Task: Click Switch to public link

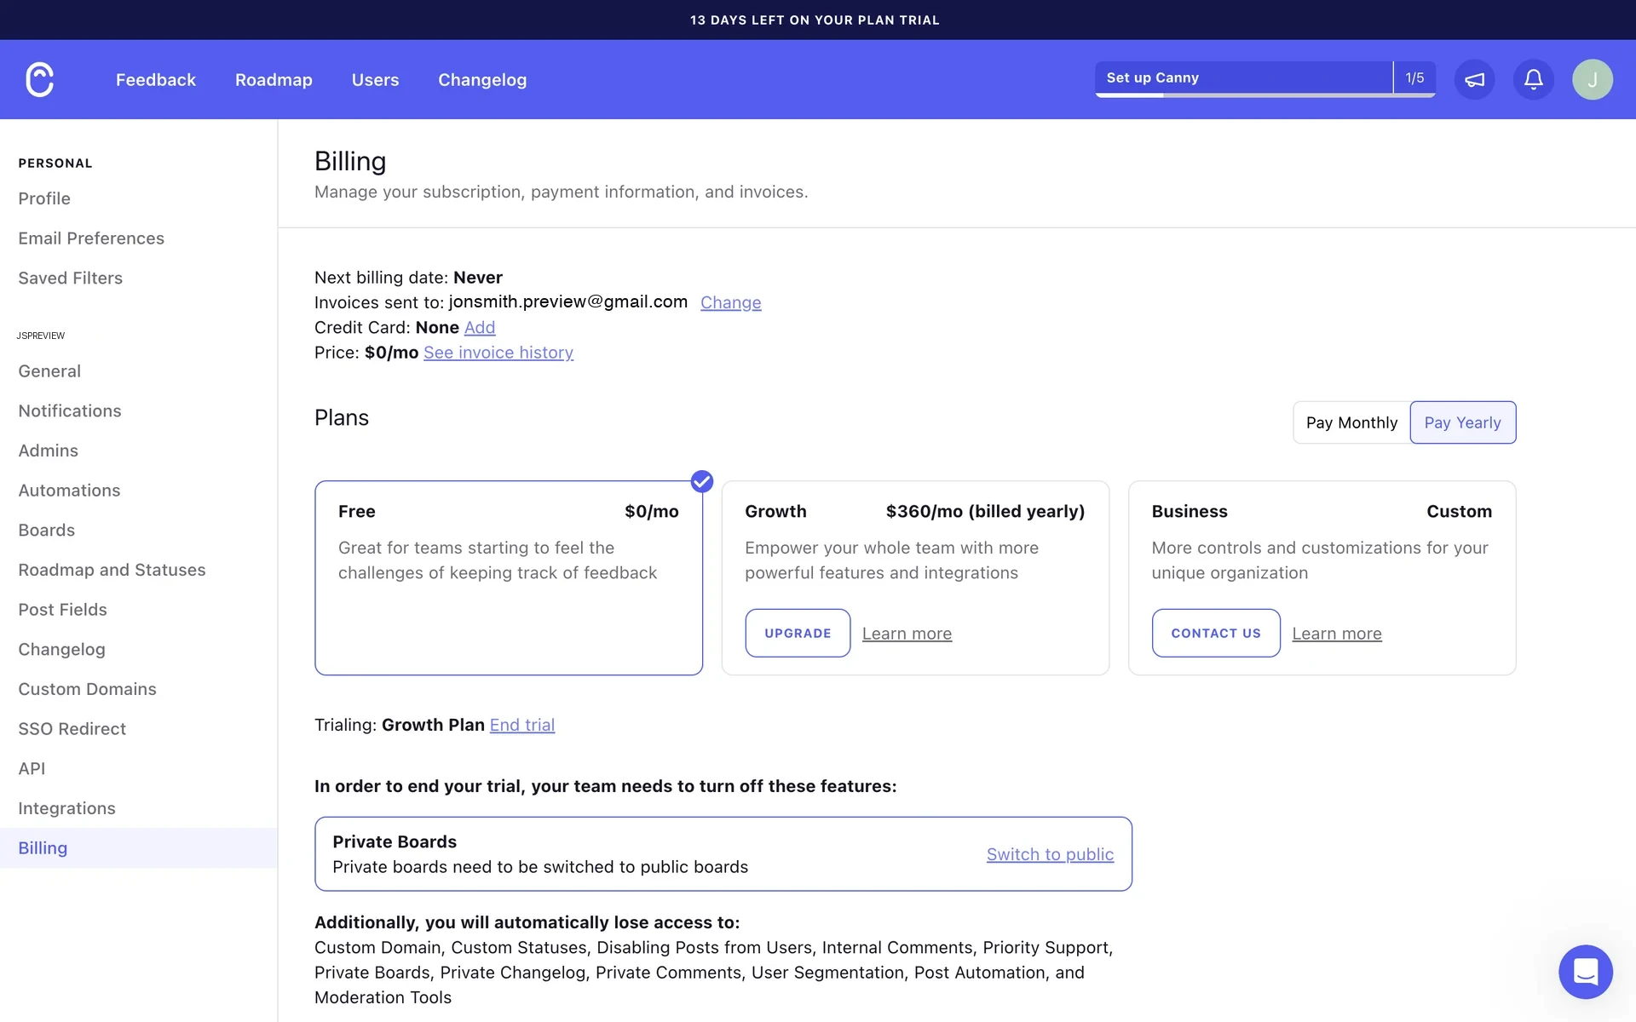Action: [1050, 854]
